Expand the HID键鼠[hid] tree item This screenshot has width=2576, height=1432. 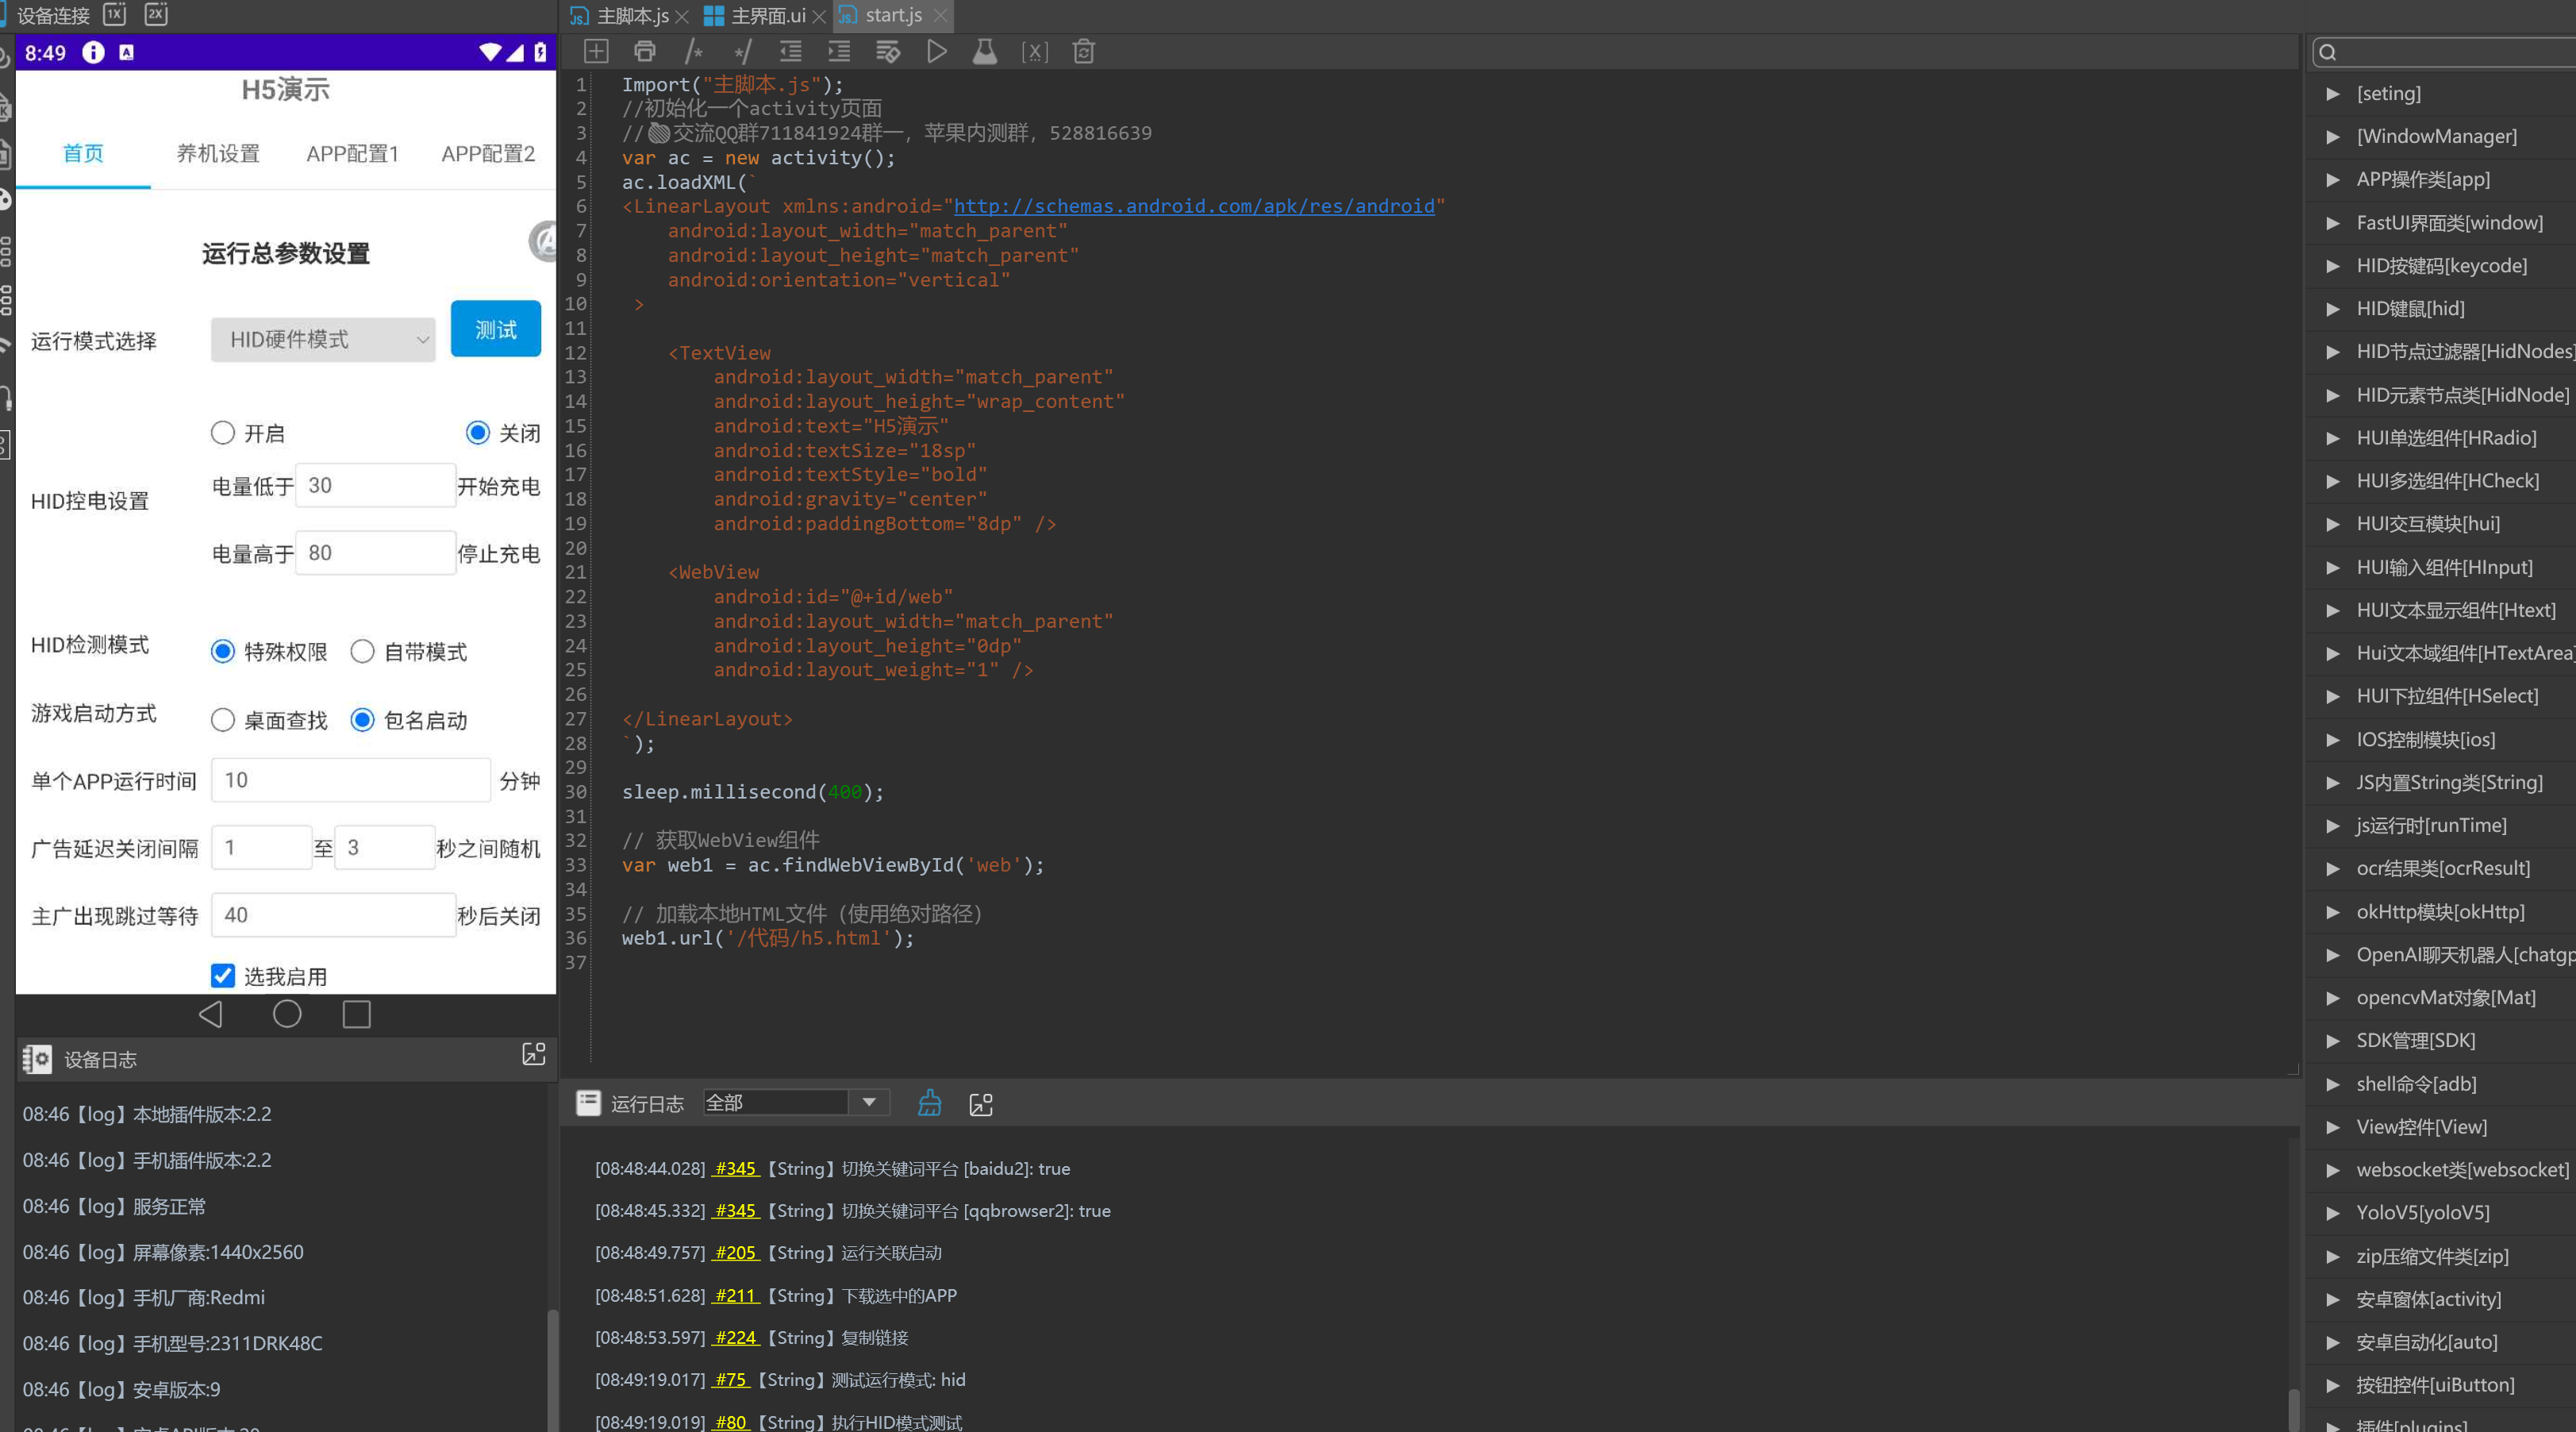pyautogui.click(x=2332, y=309)
